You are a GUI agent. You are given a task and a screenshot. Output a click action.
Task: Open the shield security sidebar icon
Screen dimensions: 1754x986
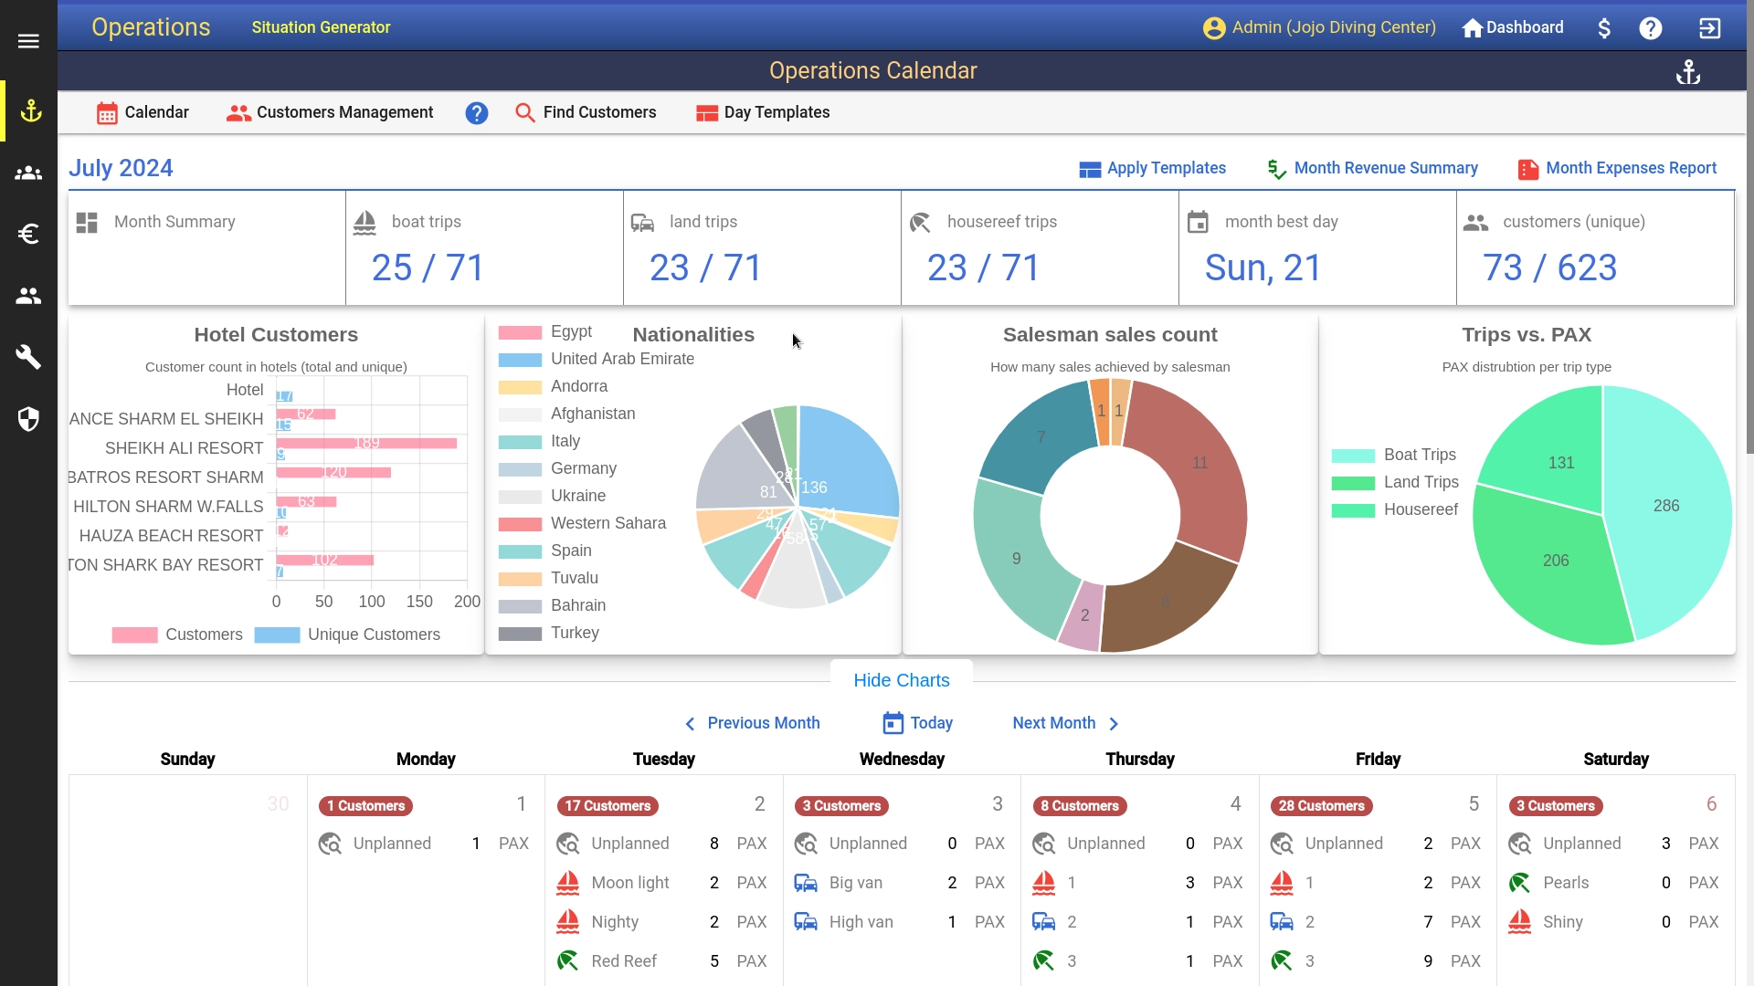(28, 418)
